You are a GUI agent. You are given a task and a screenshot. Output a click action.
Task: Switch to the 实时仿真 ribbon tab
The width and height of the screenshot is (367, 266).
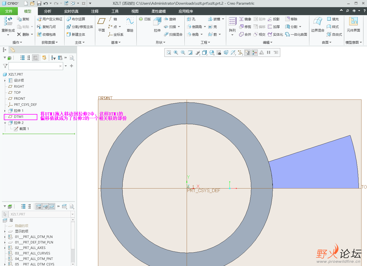71,11
